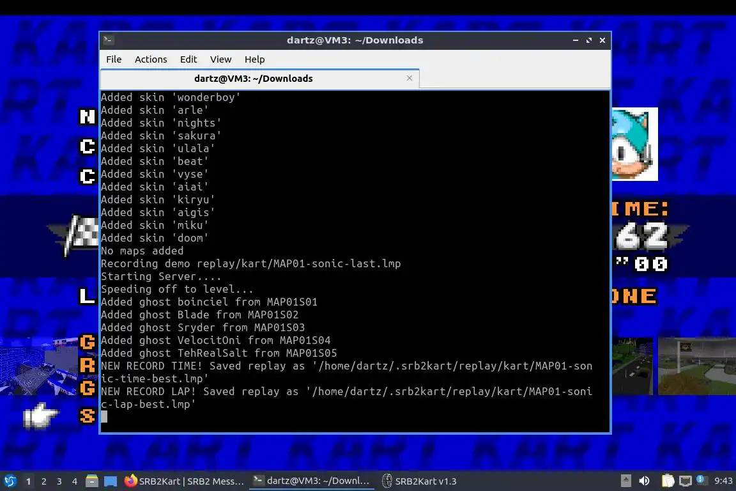736x491 pixels.
Task: Click the 'Starting Server....' line
Action: (x=161, y=276)
